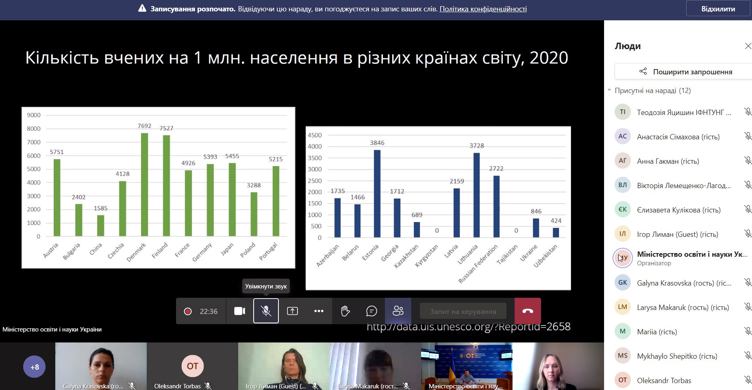Click the red recording indicator icon
752x390 pixels.
click(188, 311)
